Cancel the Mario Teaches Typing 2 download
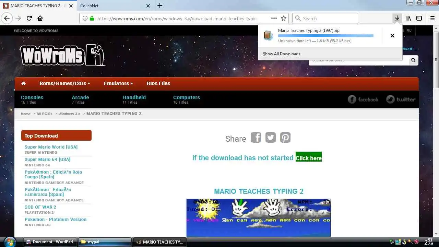The image size is (439, 247). [x=392, y=36]
